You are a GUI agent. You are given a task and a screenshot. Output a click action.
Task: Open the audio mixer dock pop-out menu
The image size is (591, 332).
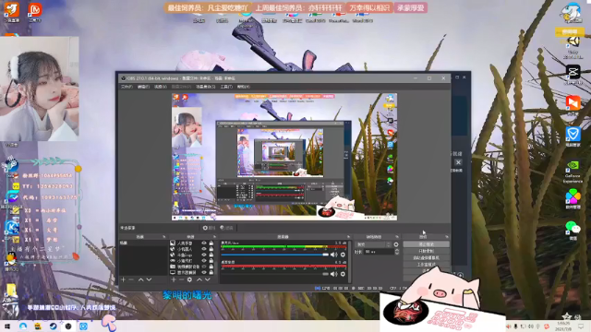point(348,237)
